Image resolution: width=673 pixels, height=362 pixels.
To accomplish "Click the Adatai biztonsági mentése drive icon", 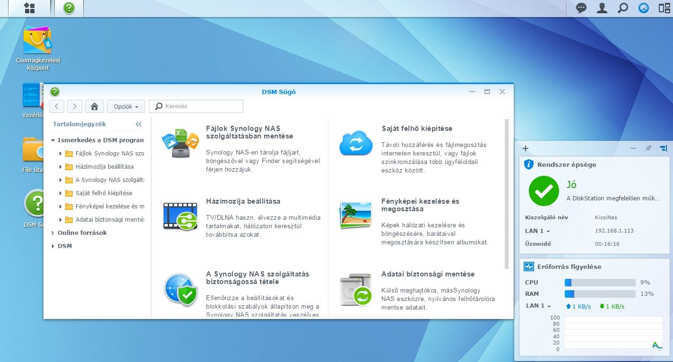I will coord(356,289).
